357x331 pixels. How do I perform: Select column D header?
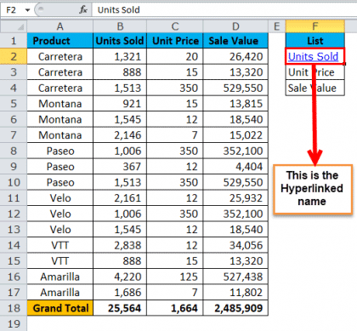point(235,26)
